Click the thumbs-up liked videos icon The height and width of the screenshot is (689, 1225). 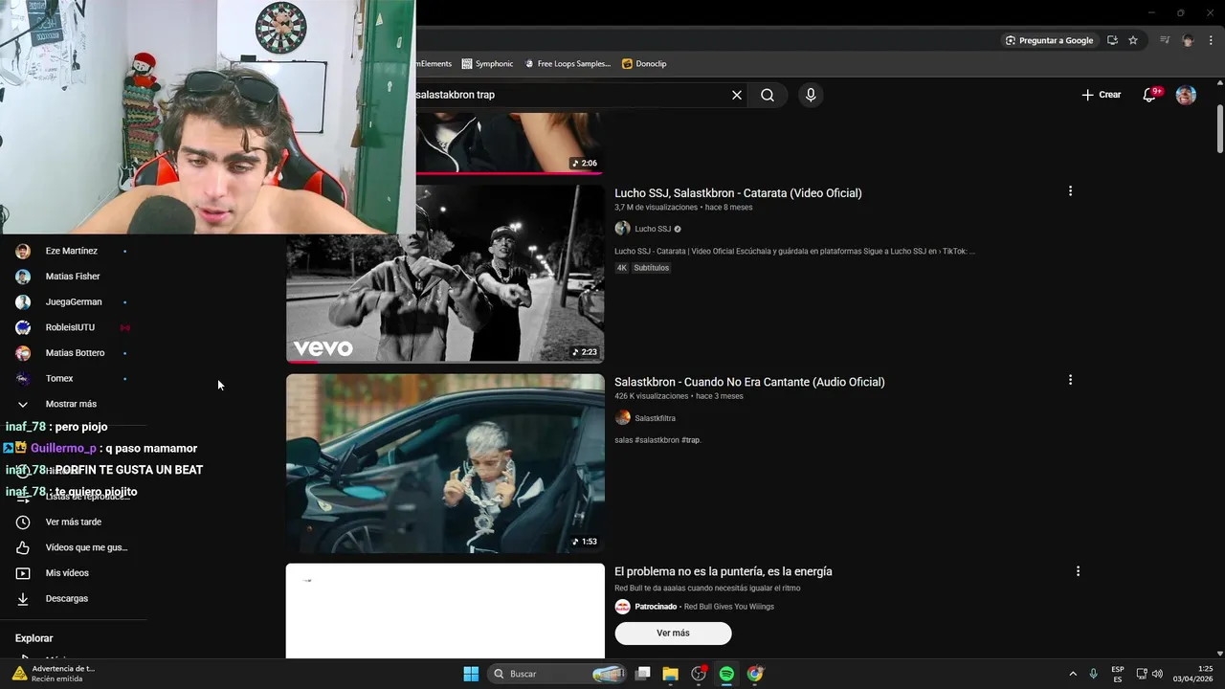pos(23,547)
